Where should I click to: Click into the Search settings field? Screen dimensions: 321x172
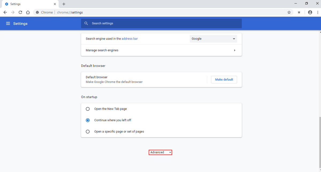tap(161, 23)
